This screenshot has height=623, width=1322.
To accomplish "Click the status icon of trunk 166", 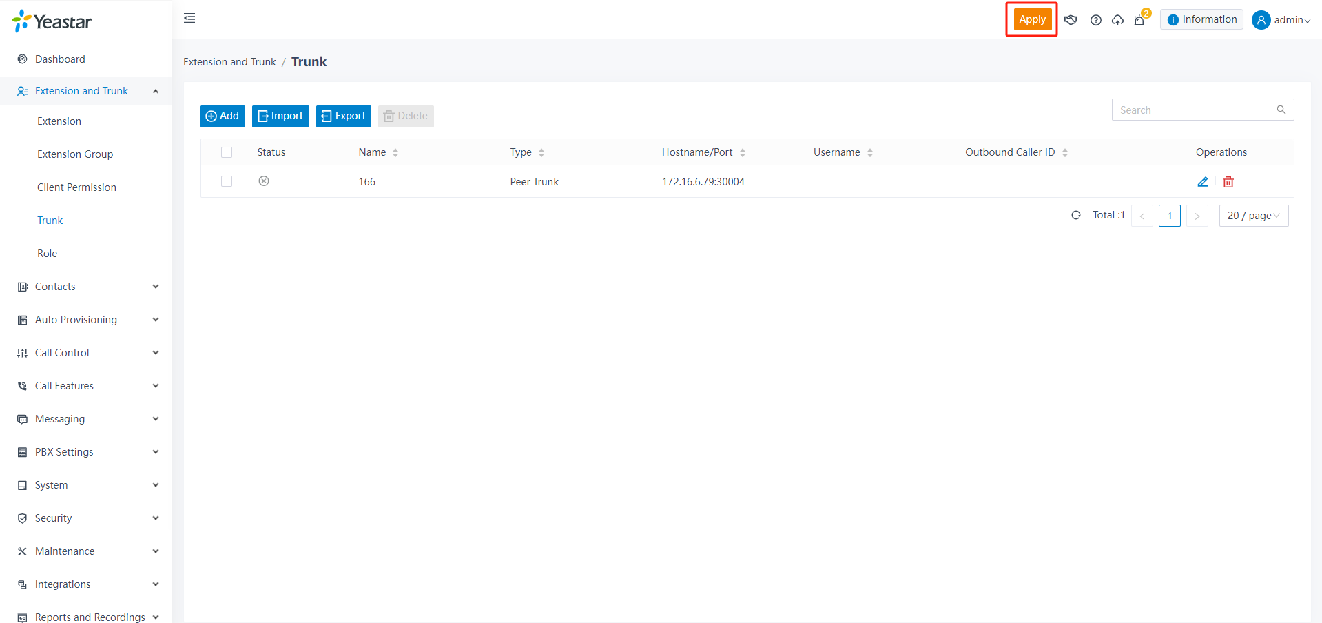I will pyautogui.click(x=264, y=181).
